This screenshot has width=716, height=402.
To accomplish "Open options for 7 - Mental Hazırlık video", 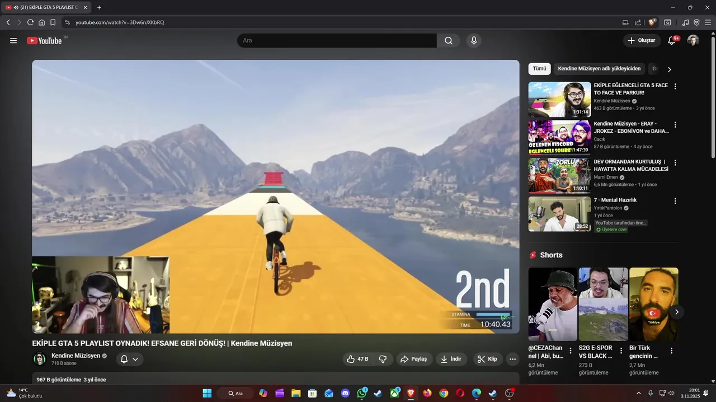I will pos(675,200).
